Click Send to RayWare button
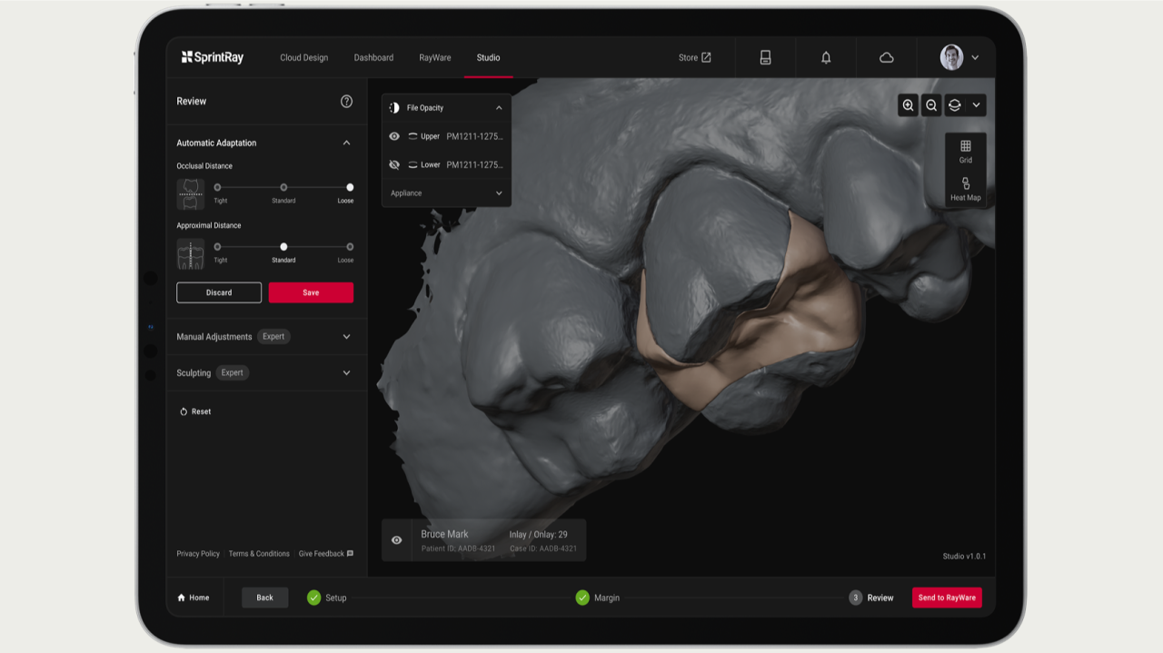Screen dimensions: 1163x653 [947, 598]
